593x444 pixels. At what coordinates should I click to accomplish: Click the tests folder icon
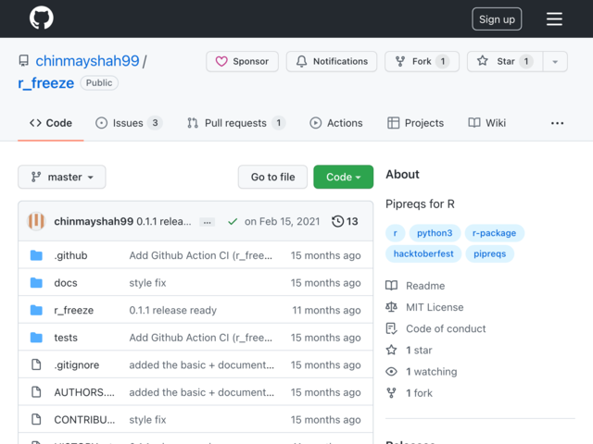tap(36, 337)
